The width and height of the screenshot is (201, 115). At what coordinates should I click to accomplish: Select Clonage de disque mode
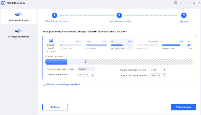pyautogui.click(x=19, y=16)
